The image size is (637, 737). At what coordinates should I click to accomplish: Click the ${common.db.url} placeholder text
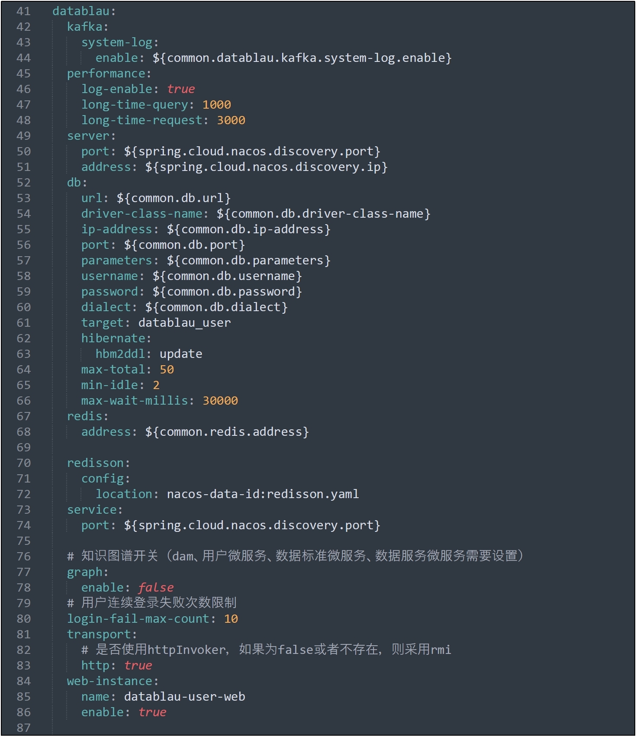tap(174, 198)
